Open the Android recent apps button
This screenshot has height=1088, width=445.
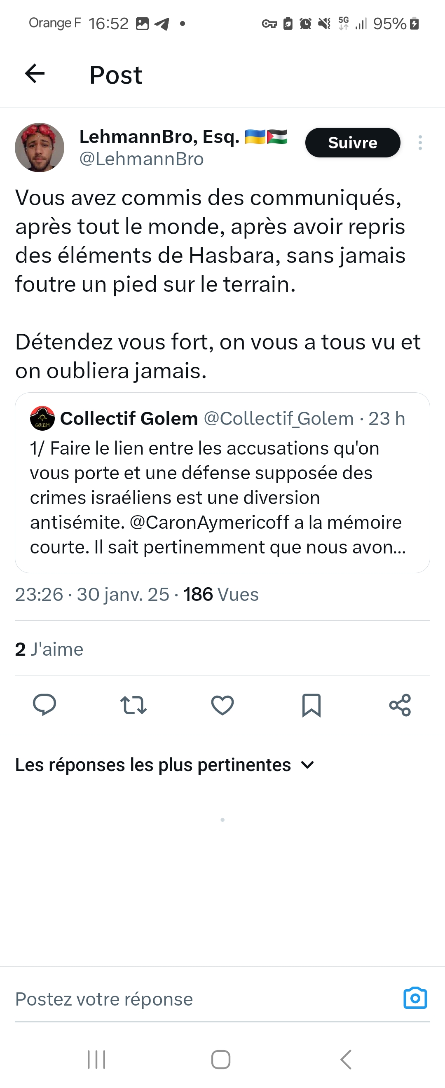96,1059
